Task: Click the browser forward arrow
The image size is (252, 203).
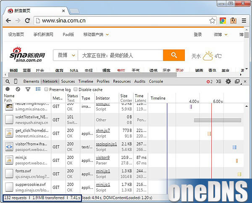Action: click(x=18, y=21)
